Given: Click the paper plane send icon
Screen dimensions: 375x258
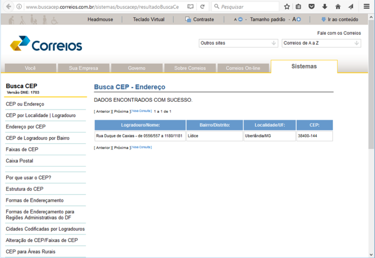Looking at the screenshot, I should click(x=351, y=7).
